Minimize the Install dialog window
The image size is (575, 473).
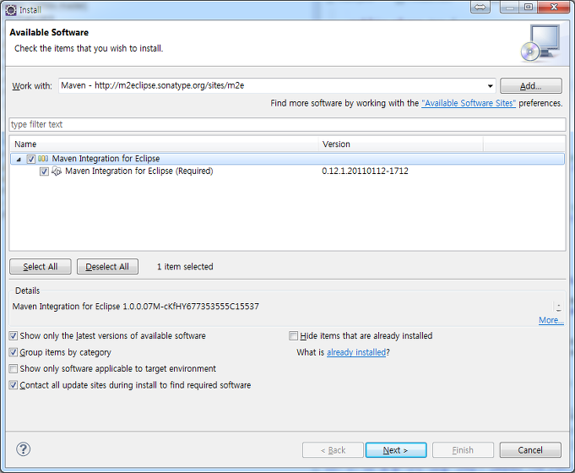(510, 7)
